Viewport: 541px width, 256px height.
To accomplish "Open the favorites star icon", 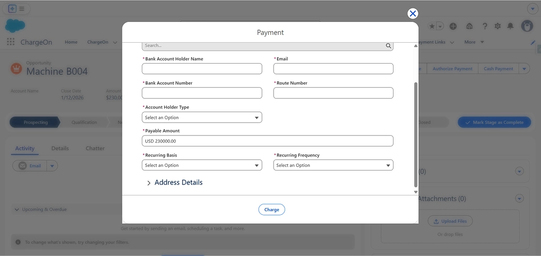I will (x=432, y=26).
